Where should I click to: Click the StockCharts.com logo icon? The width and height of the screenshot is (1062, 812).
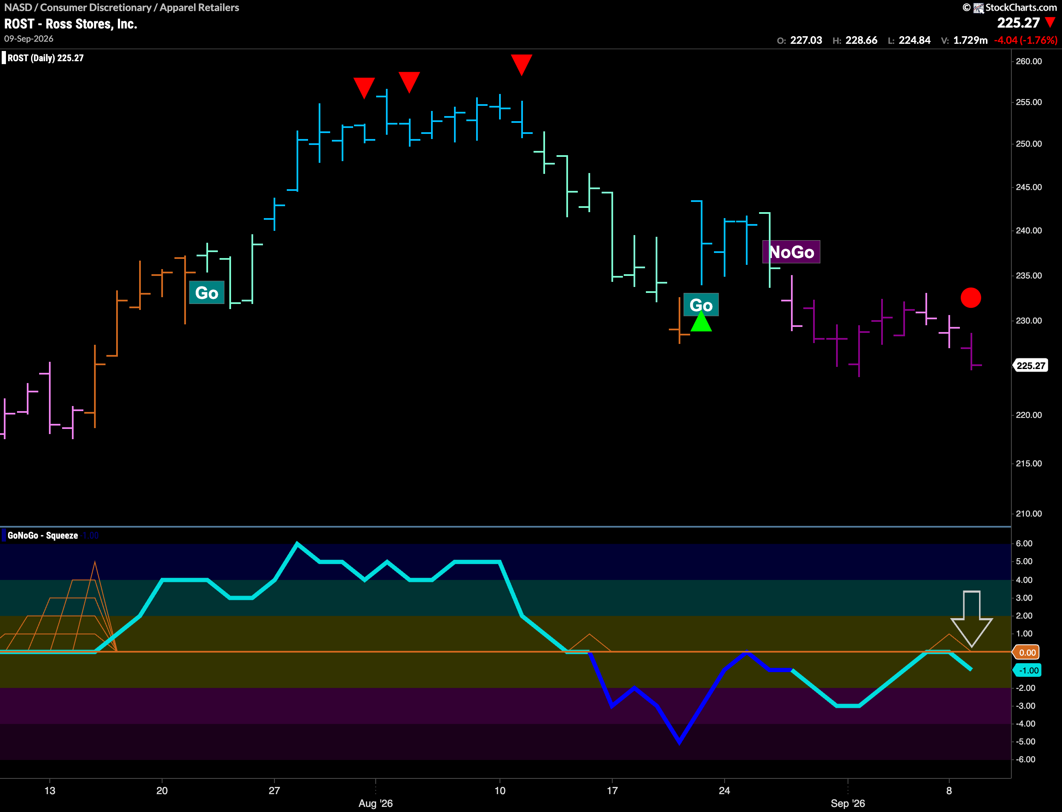pos(978,8)
